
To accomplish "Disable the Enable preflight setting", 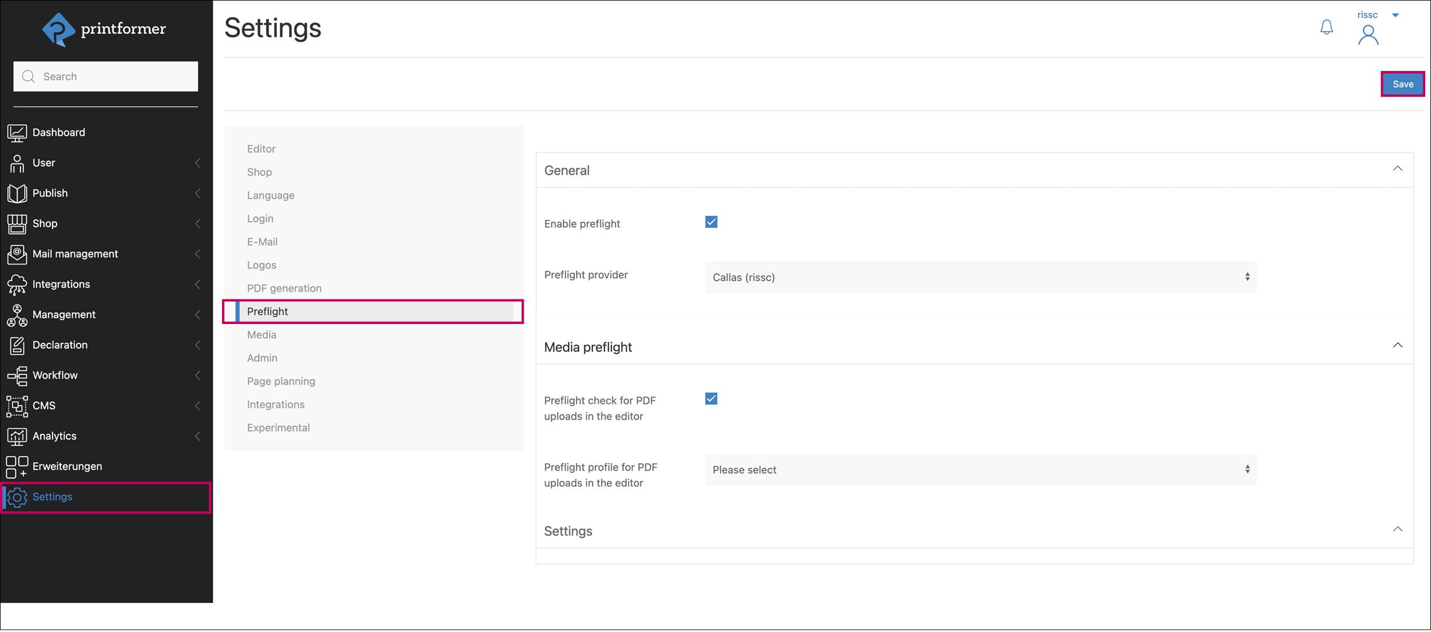I will click(x=710, y=222).
